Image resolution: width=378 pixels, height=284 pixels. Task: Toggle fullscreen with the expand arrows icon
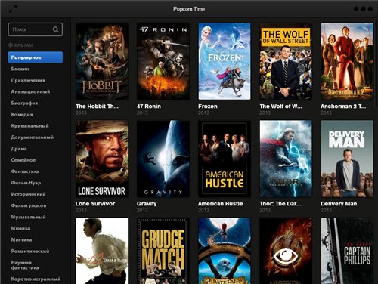pyautogui.click(x=13, y=9)
